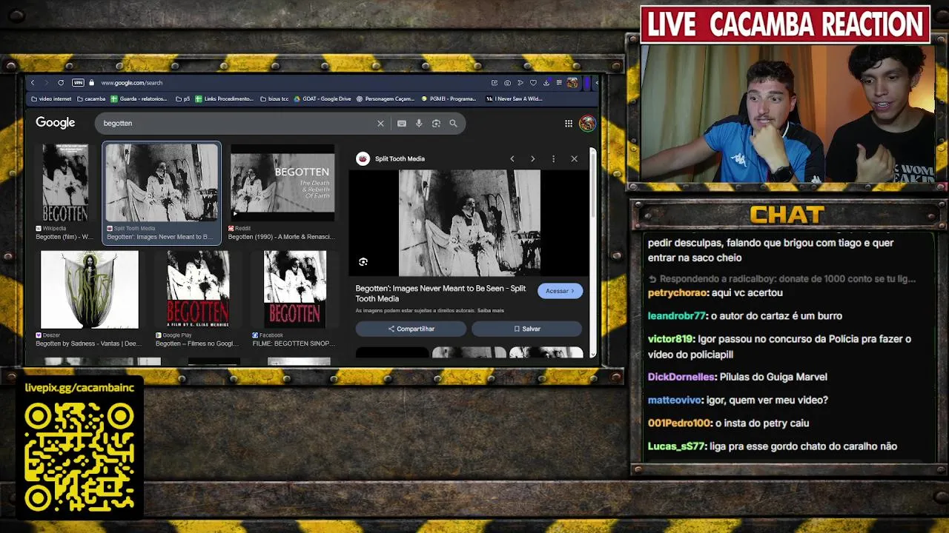The image size is (949, 533).
Task: Open search by image lens icon
Action: 436,124
